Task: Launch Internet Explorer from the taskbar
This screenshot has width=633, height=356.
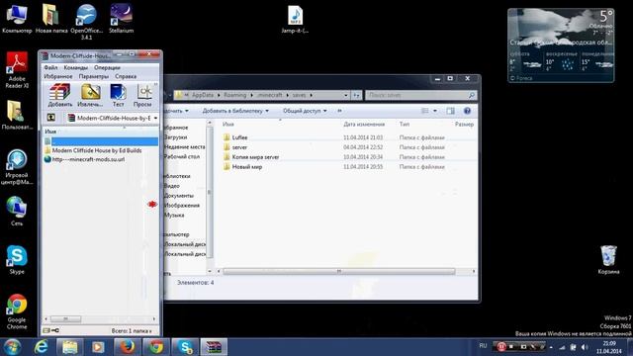Action: (x=41, y=347)
